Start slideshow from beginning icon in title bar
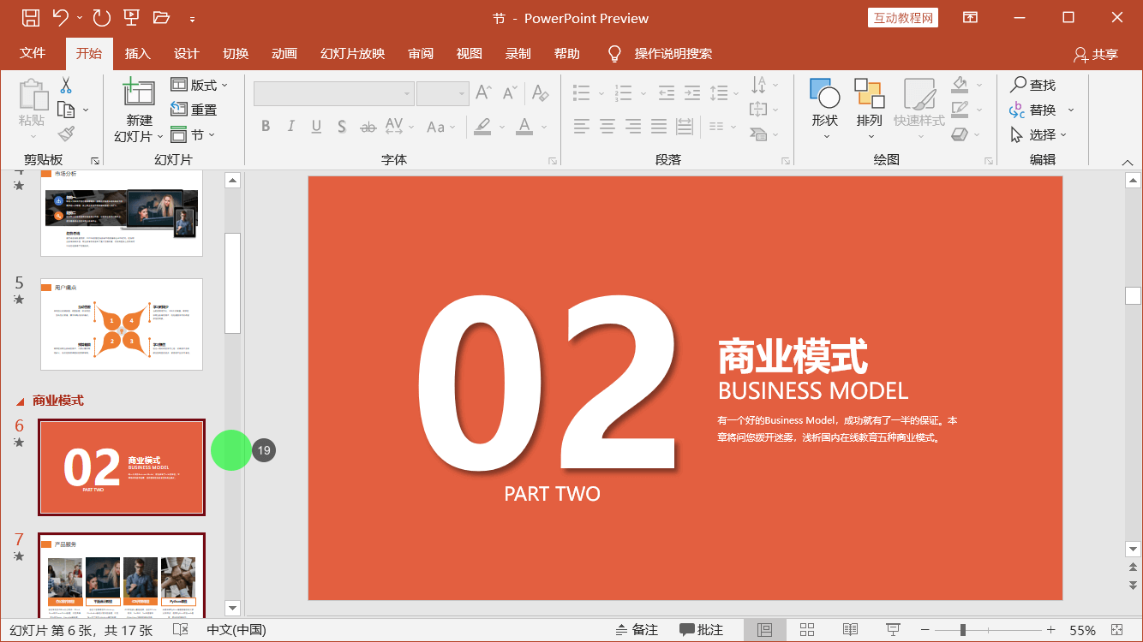 pos(131,17)
